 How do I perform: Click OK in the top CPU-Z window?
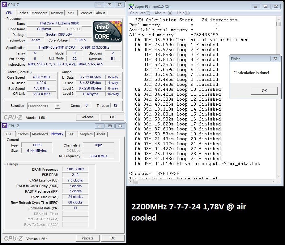[x=112, y=117]
